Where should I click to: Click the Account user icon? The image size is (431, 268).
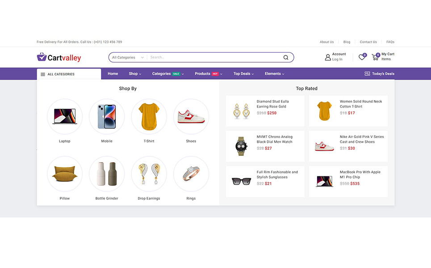coord(328,57)
